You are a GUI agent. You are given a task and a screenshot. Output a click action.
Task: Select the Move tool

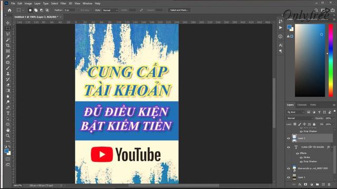(x=8, y=23)
